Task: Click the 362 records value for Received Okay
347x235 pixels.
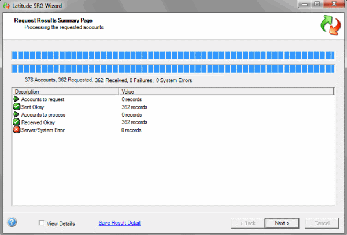Action: point(134,122)
